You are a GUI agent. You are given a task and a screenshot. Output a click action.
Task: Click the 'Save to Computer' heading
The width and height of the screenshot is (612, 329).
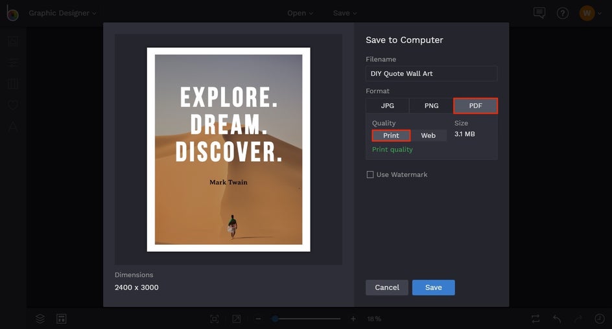(x=405, y=40)
